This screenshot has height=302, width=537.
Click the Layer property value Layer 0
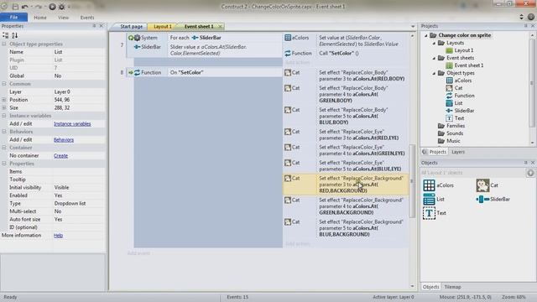point(79,91)
